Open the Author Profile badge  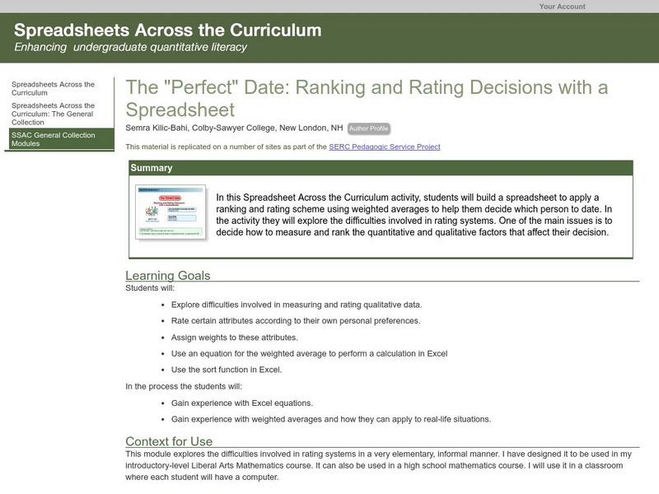tap(371, 128)
